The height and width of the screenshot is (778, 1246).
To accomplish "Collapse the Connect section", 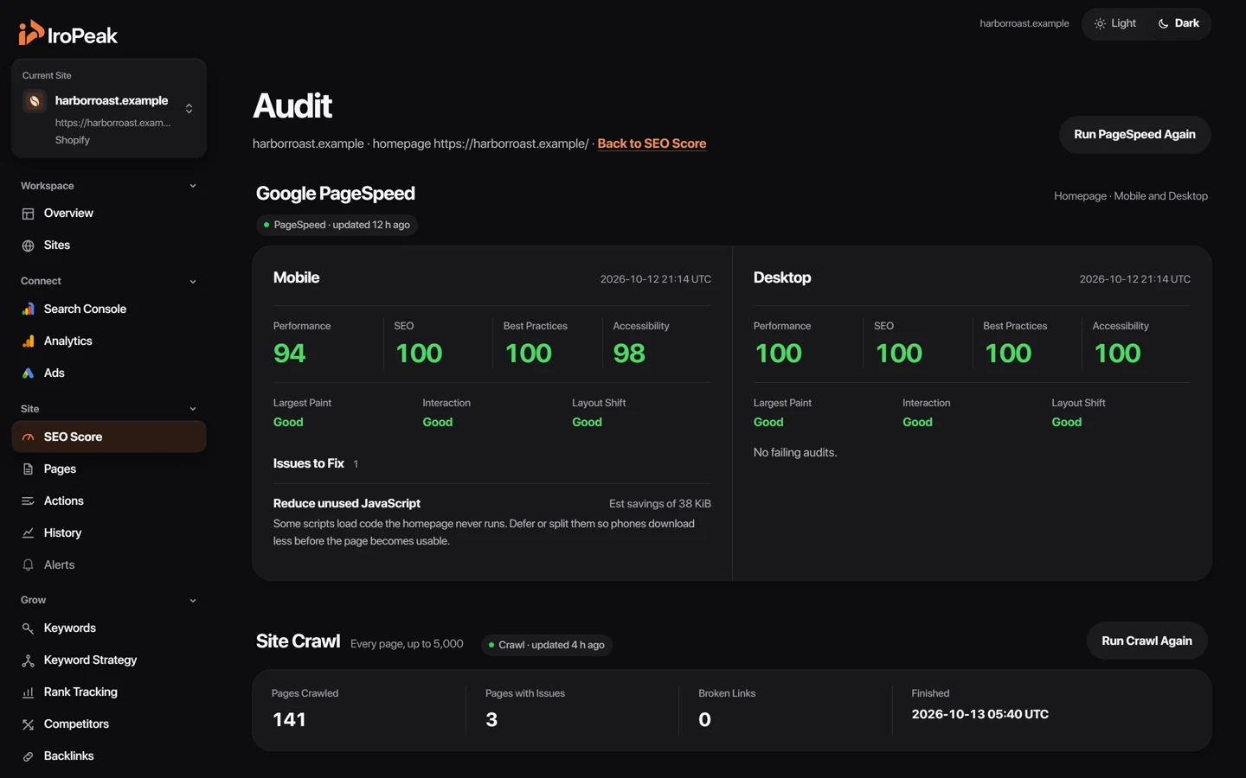I will [193, 282].
